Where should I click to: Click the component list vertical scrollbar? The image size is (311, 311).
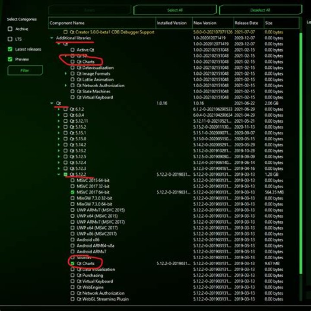[301, 153]
